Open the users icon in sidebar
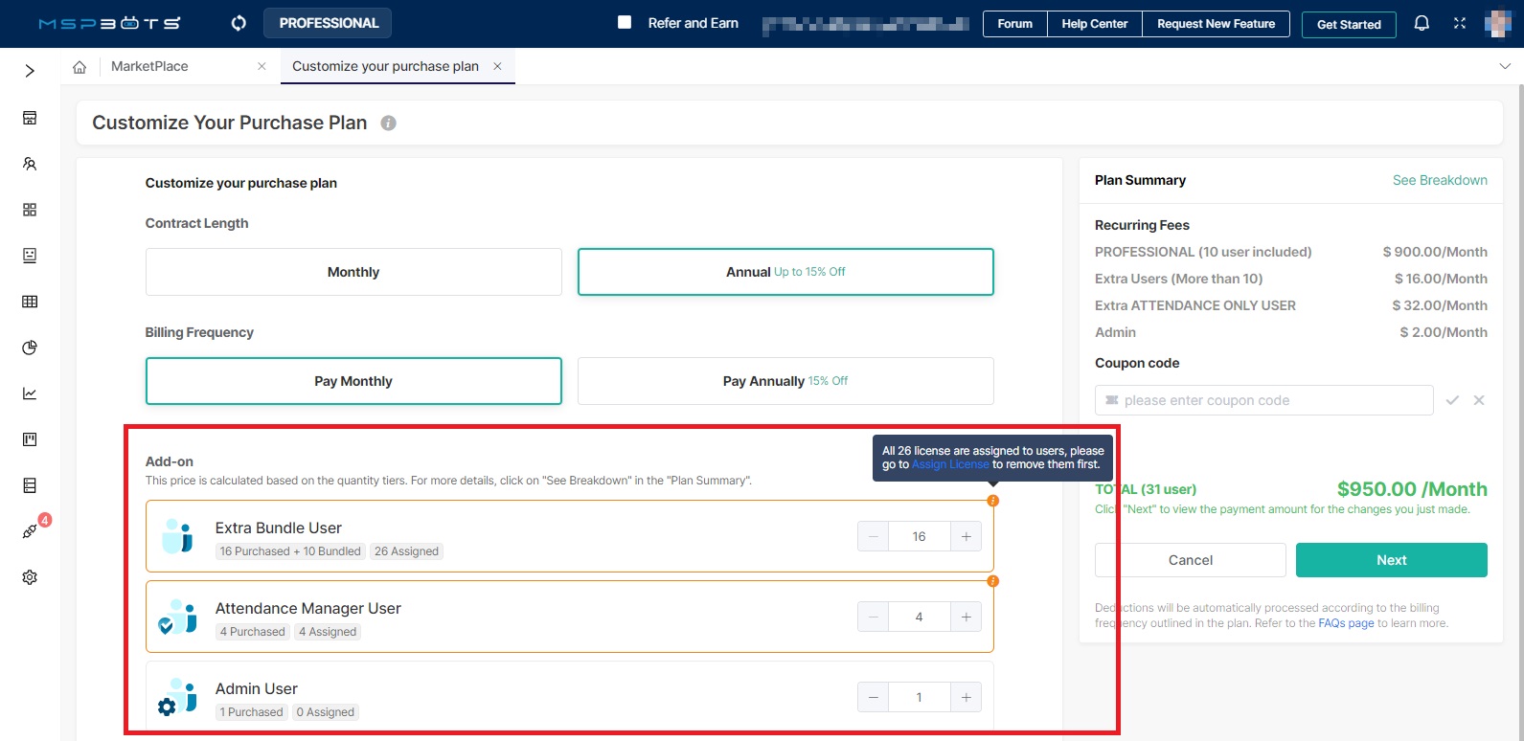1524x741 pixels. (30, 164)
